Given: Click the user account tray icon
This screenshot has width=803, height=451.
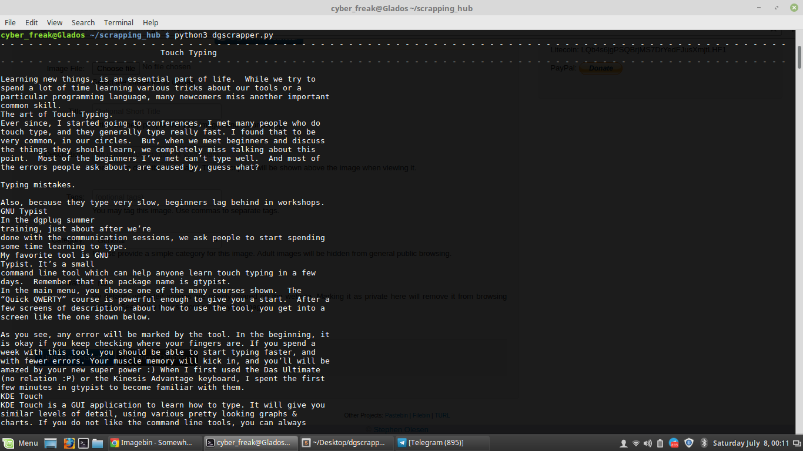Looking at the screenshot, I should pyautogui.click(x=624, y=443).
